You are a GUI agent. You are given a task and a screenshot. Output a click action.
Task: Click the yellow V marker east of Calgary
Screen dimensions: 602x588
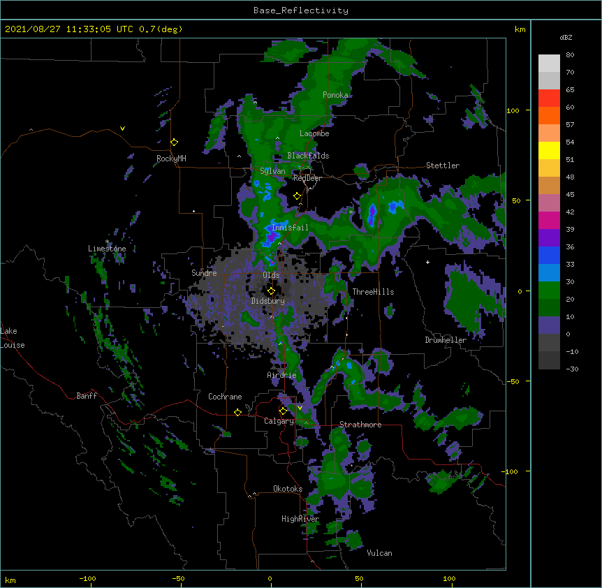[300, 408]
